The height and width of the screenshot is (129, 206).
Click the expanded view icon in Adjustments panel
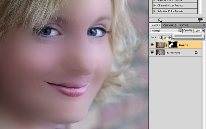(160, 20)
